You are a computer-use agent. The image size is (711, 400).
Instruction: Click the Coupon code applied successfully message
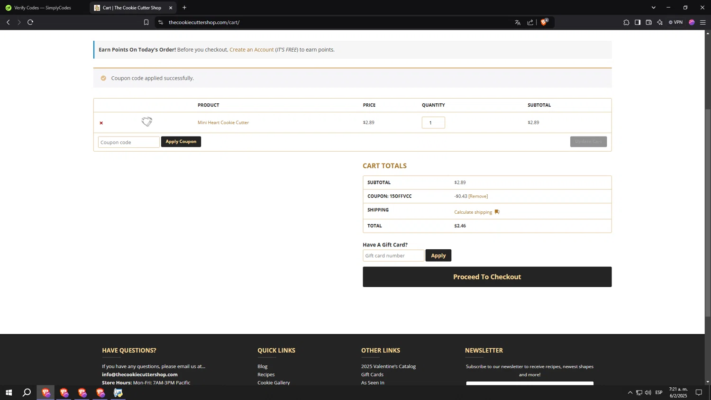152,78
